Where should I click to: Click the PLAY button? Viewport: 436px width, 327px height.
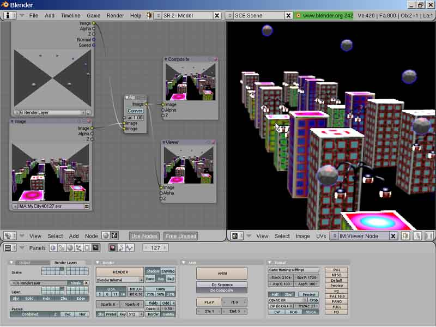pos(209,302)
